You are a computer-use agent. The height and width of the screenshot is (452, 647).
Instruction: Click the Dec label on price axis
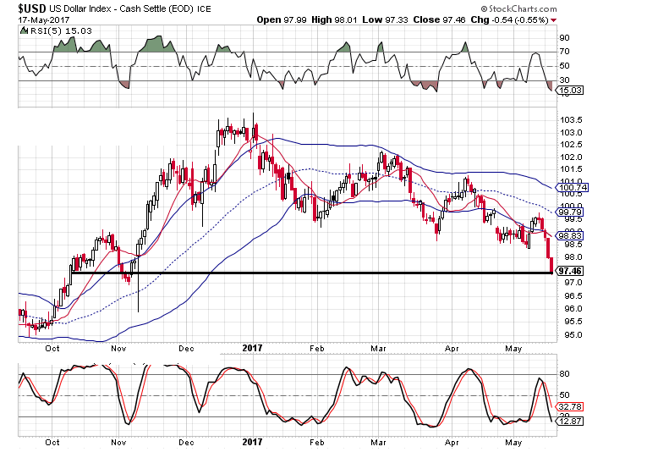point(186,348)
